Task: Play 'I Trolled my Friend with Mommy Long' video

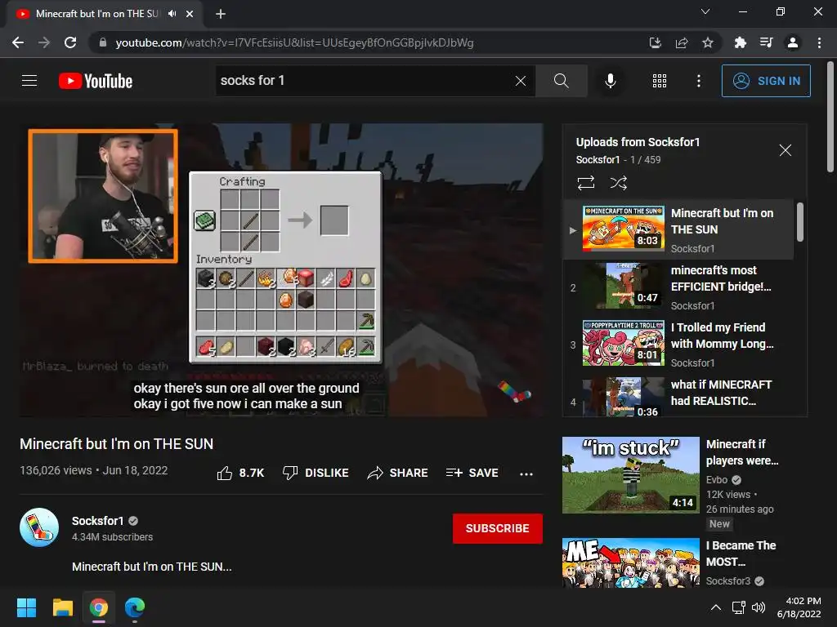Action: tap(678, 344)
